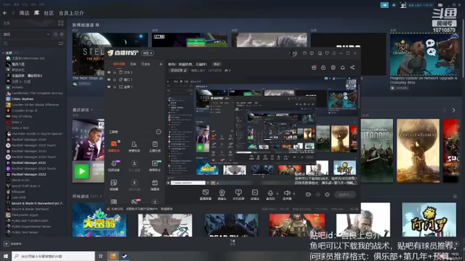
Task: Click the 麦克风 microphone icon
Action: tap(270, 193)
